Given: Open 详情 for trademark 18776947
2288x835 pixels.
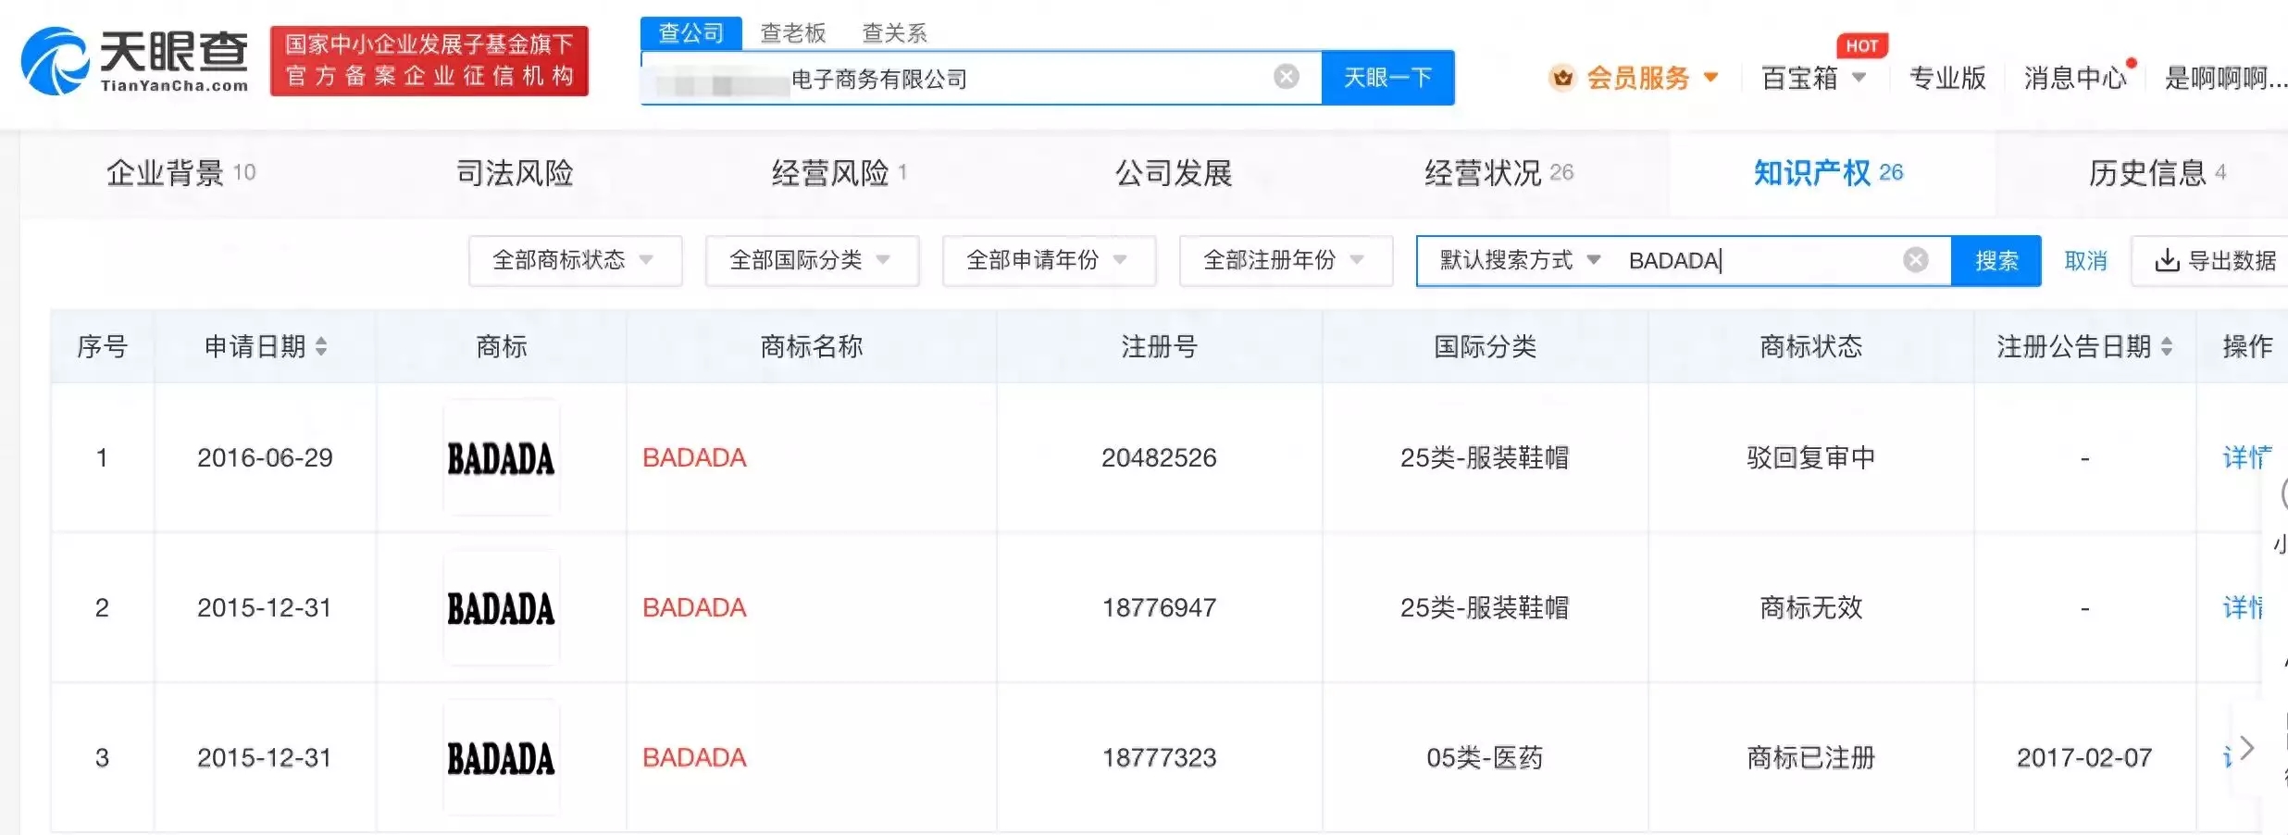Looking at the screenshot, I should [2242, 607].
